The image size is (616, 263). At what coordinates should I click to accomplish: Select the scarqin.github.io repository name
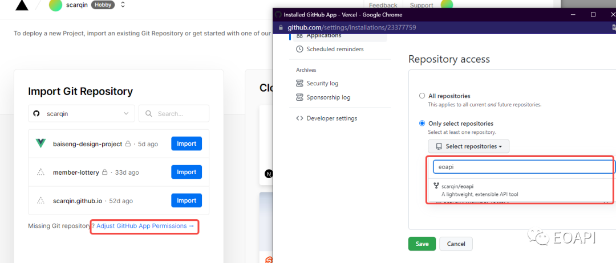[78, 201]
